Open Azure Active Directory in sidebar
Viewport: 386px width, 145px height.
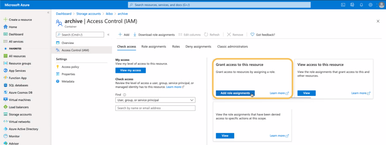pos(23,129)
